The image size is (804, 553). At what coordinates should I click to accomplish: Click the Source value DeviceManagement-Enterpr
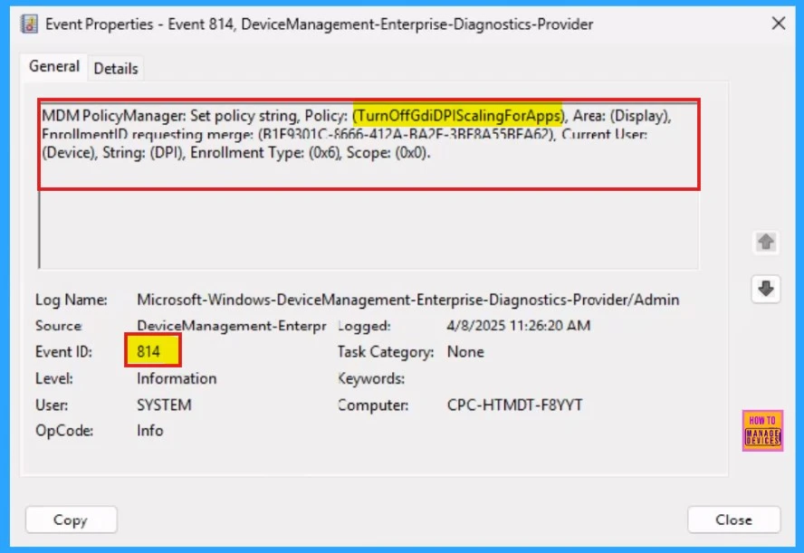[231, 326]
